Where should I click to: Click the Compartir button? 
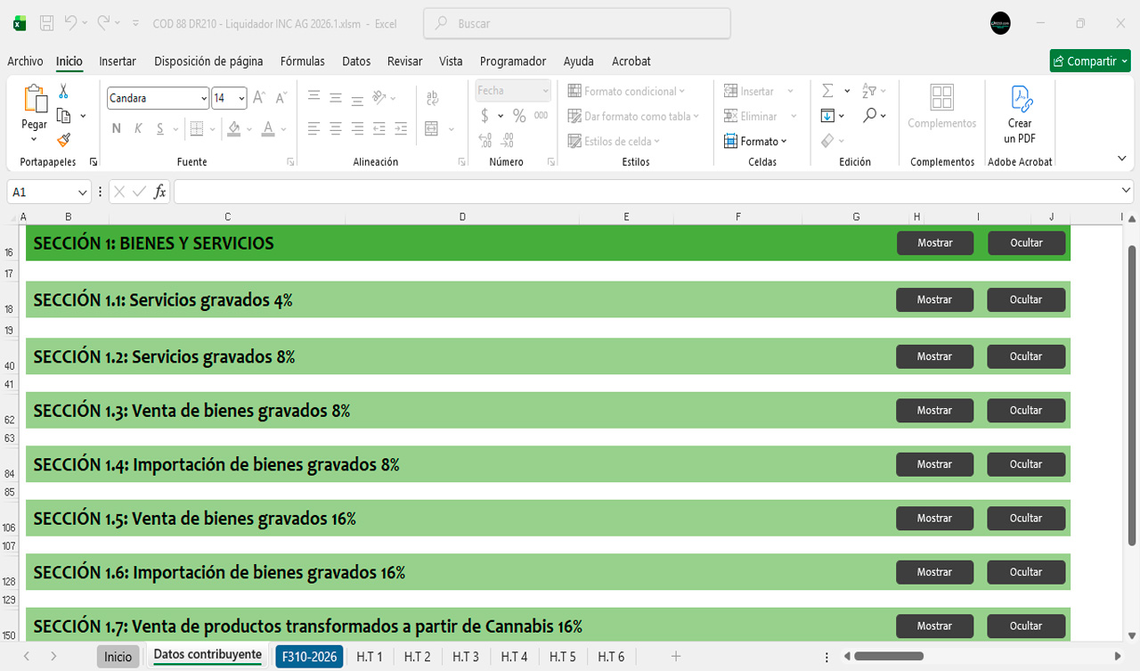(x=1089, y=61)
